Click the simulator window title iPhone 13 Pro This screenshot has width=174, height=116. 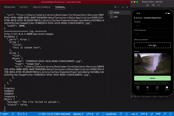[152, 2]
